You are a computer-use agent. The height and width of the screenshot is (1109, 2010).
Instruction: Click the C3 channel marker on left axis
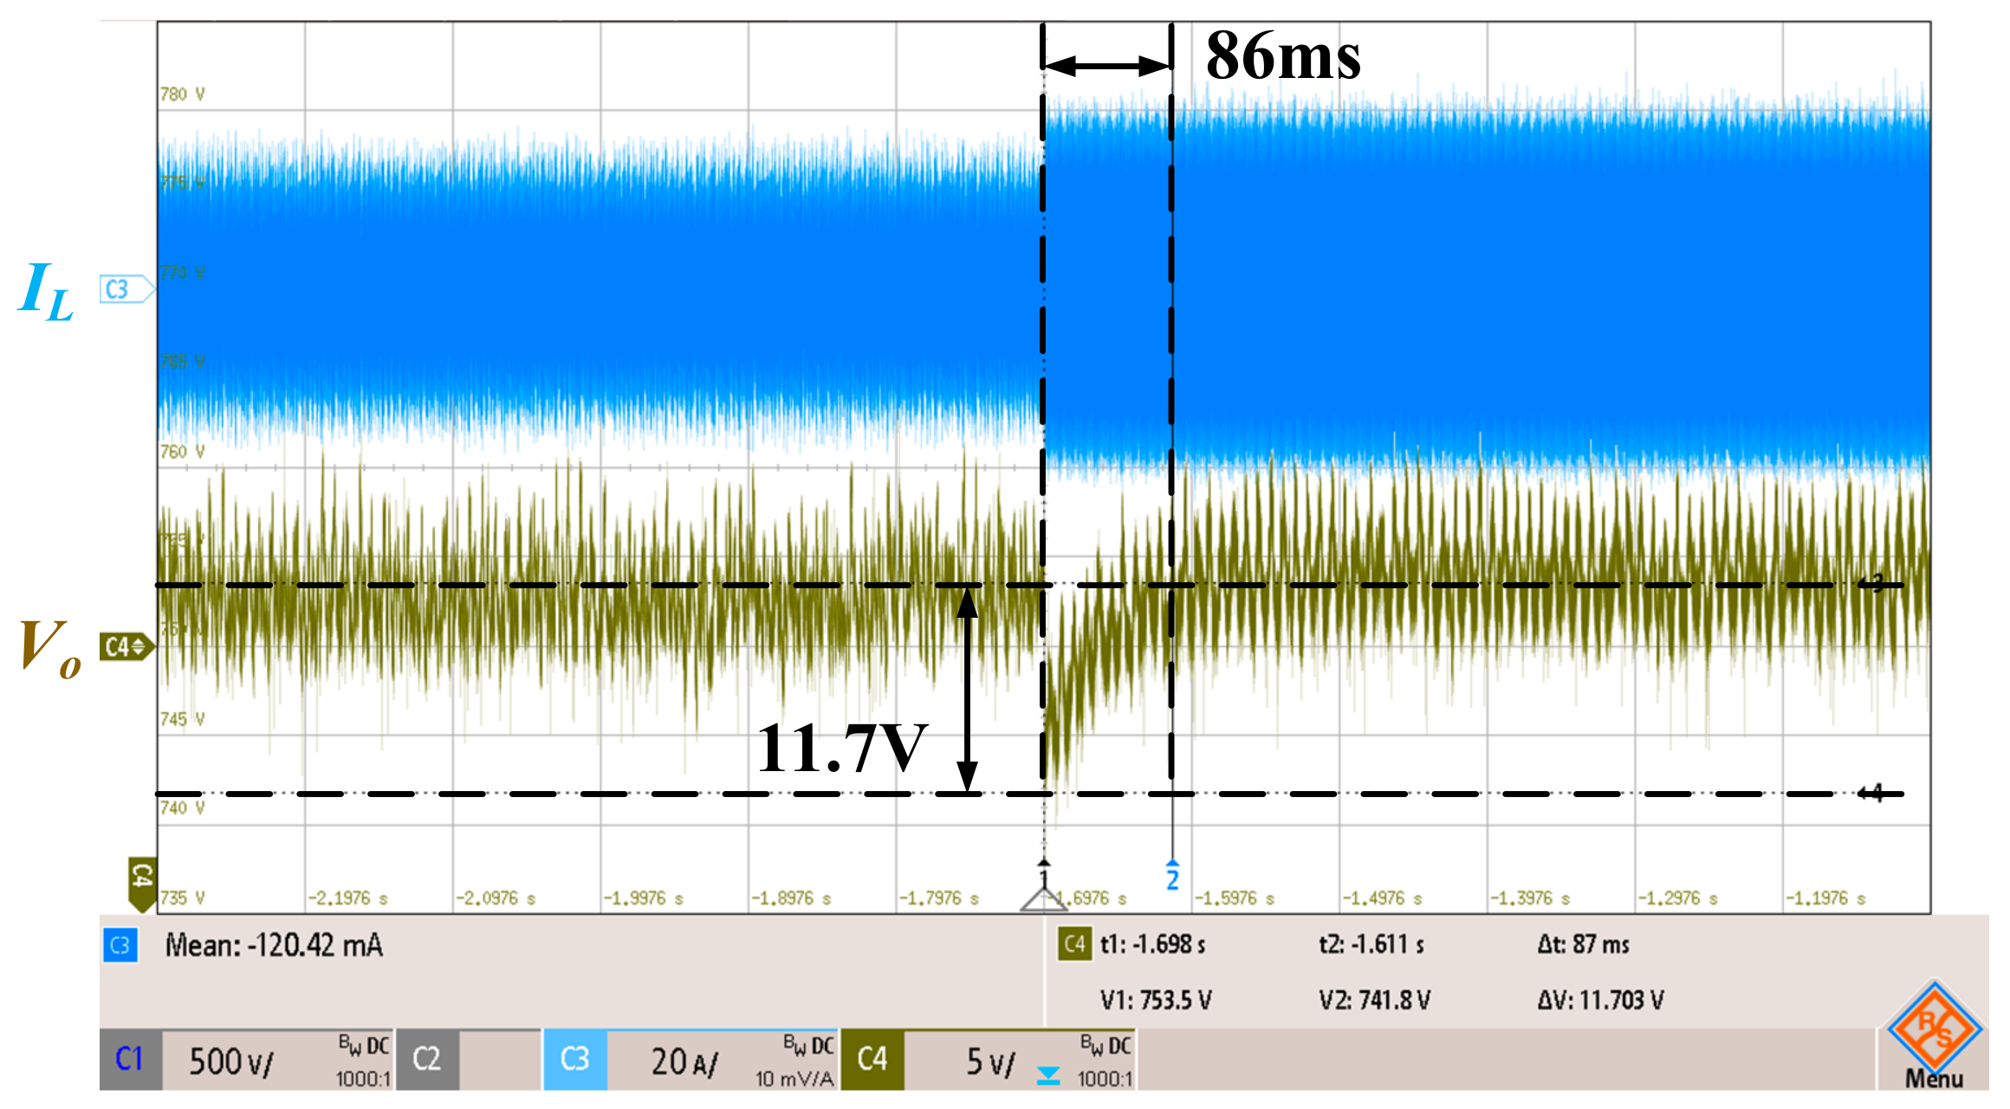coord(121,289)
